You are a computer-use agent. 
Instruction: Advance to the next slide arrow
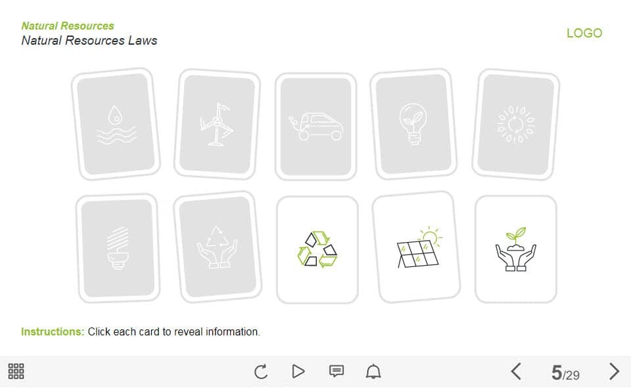614,371
